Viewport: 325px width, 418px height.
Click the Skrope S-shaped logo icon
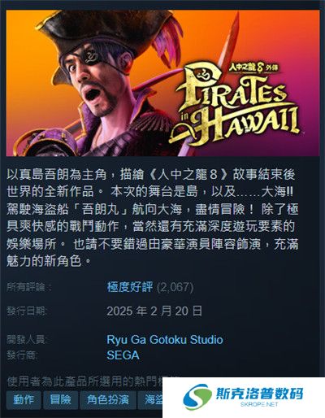[x=197, y=397]
